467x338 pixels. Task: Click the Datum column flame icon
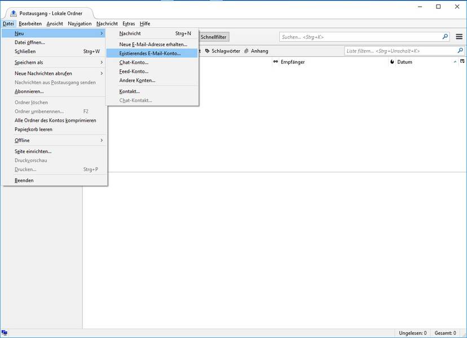click(392, 61)
